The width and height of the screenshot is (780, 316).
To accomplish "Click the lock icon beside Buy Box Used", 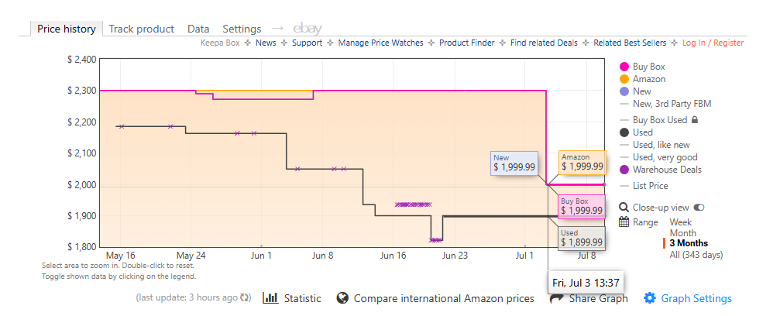I will (x=696, y=120).
